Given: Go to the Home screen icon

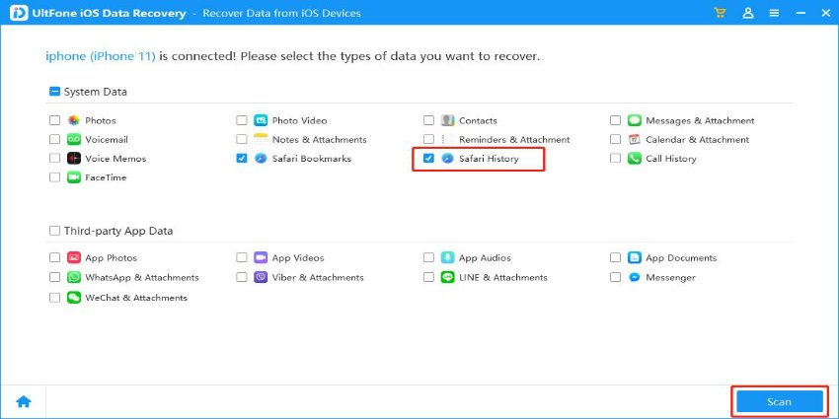Looking at the screenshot, I should tap(23, 401).
